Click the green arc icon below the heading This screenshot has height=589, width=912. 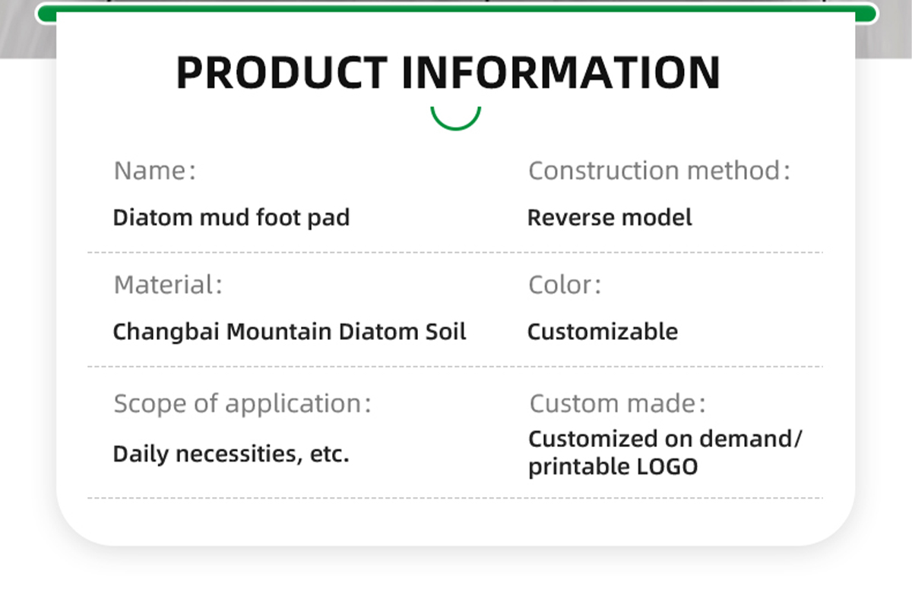click(456, 122)
